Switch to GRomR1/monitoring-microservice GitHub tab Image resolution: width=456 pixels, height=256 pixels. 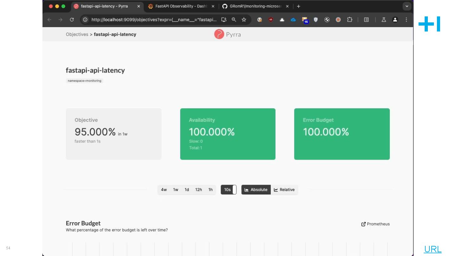(x=255, y=6)
